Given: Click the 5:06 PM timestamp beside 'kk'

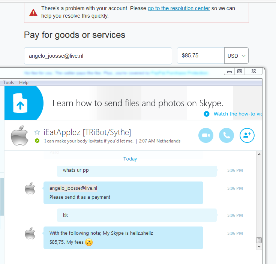Looking at the screenshot, I should pos(235,215).
